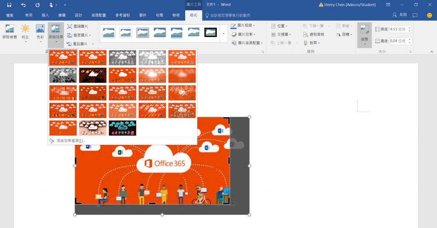This screenshot has width=437, height=228.
Task: Open 圖片框線 (Picture Border) dropdown
Action: [243, 25]
